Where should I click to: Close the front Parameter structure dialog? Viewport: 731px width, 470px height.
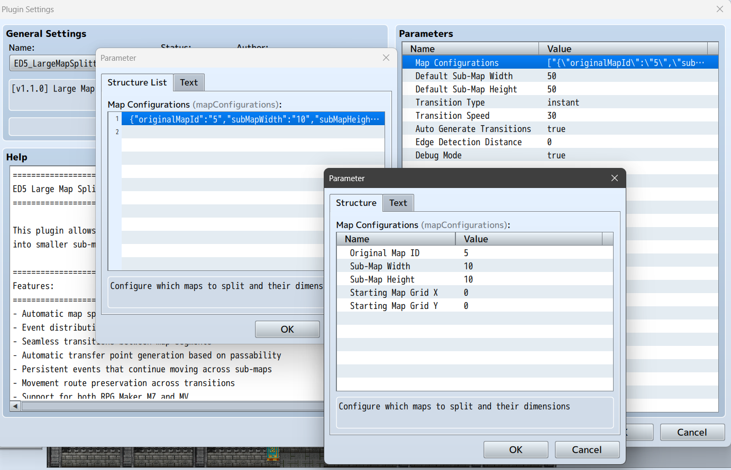pyautogui.click(x=614, y=178)
